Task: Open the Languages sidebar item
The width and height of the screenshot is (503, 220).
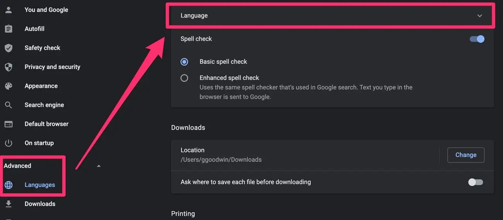Action: pos(40,185)
